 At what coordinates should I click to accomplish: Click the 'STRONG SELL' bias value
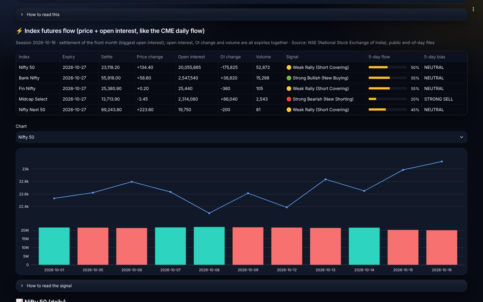[439, 99]
